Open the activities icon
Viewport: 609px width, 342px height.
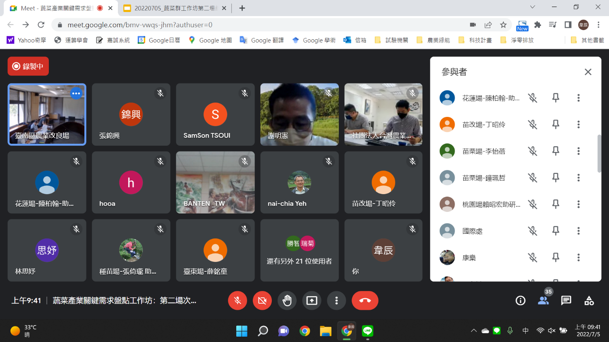click(x=589, y=301)
